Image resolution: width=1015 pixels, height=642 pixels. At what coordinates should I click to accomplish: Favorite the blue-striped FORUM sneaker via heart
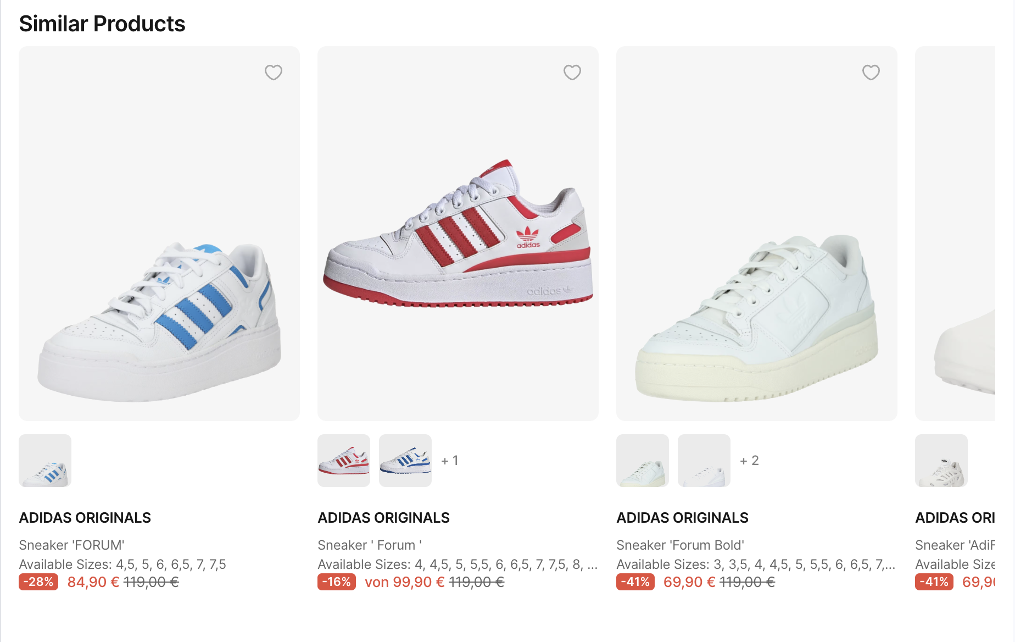pos(274,73)
